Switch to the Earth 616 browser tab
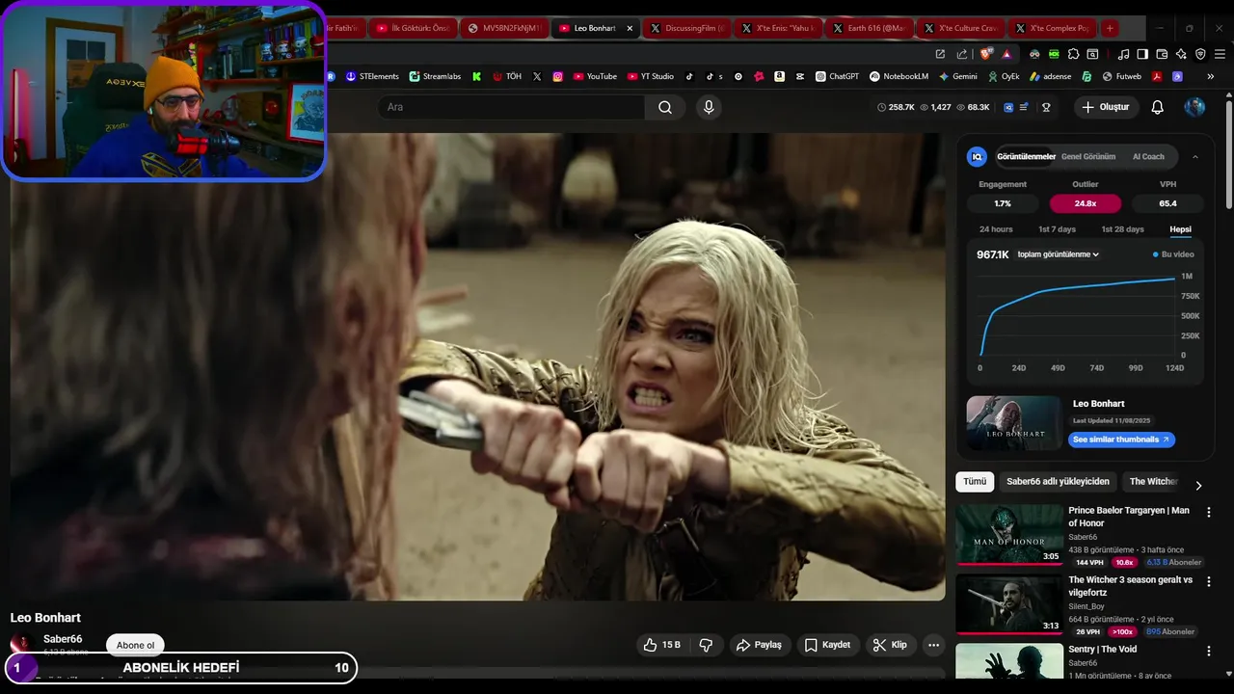 click(870, 28)
